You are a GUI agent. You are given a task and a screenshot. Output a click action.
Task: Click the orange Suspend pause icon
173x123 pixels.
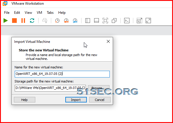point(23,21)
